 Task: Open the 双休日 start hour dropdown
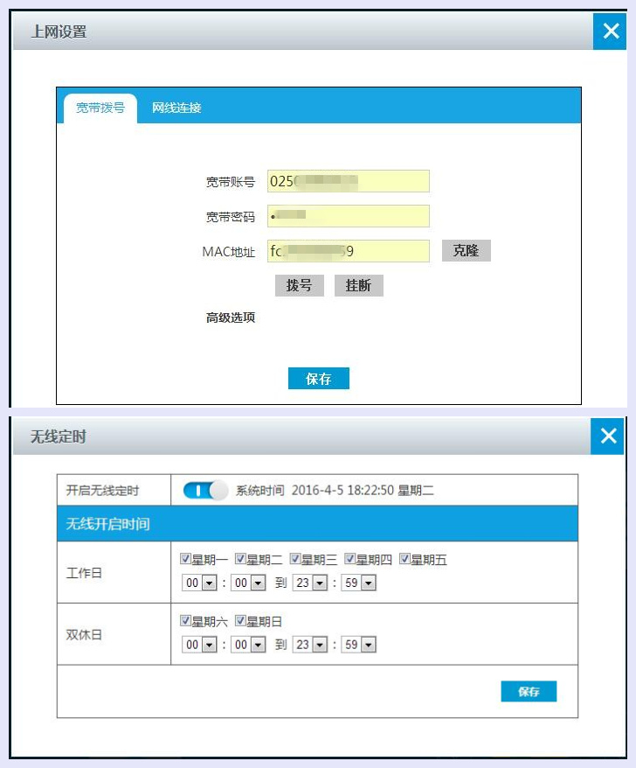[199, 645]
